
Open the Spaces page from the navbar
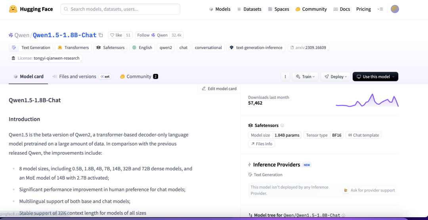pos(279,9)
